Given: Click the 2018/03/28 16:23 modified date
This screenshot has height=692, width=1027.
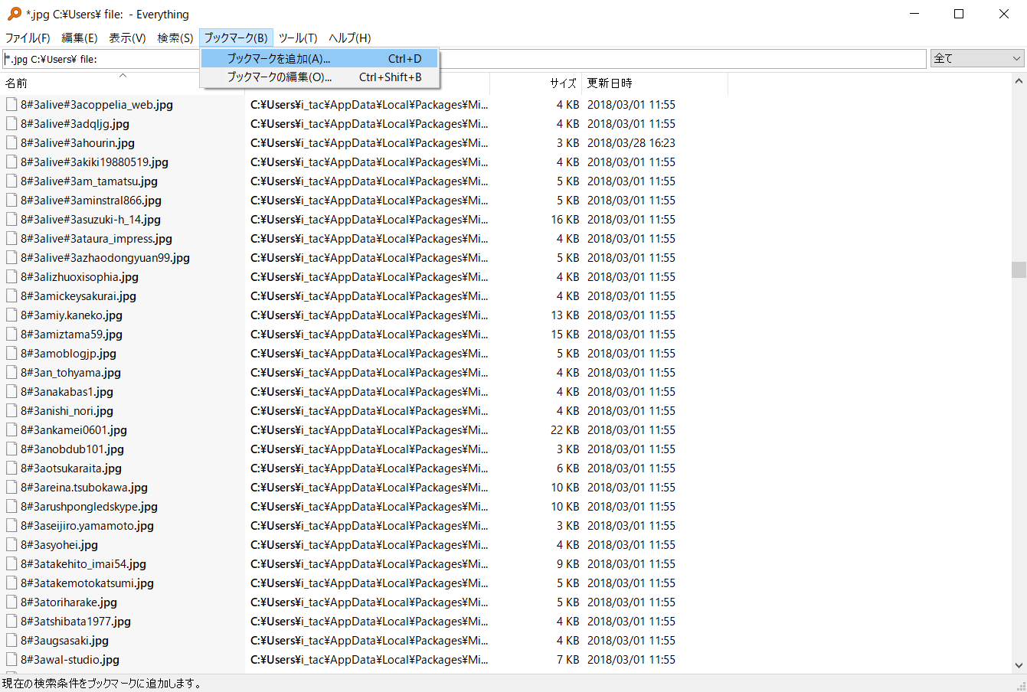Looking at the screenshot, I should pos(632,143).
